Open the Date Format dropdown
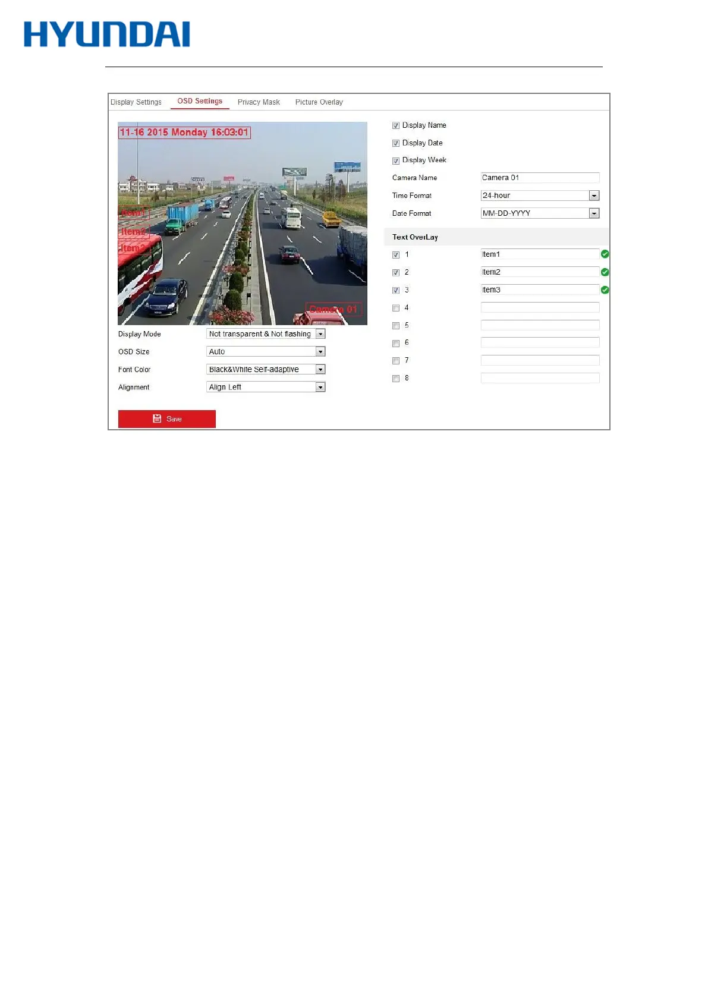The width and height of the screenshot is (708, 1001). (x=540, y=213)
